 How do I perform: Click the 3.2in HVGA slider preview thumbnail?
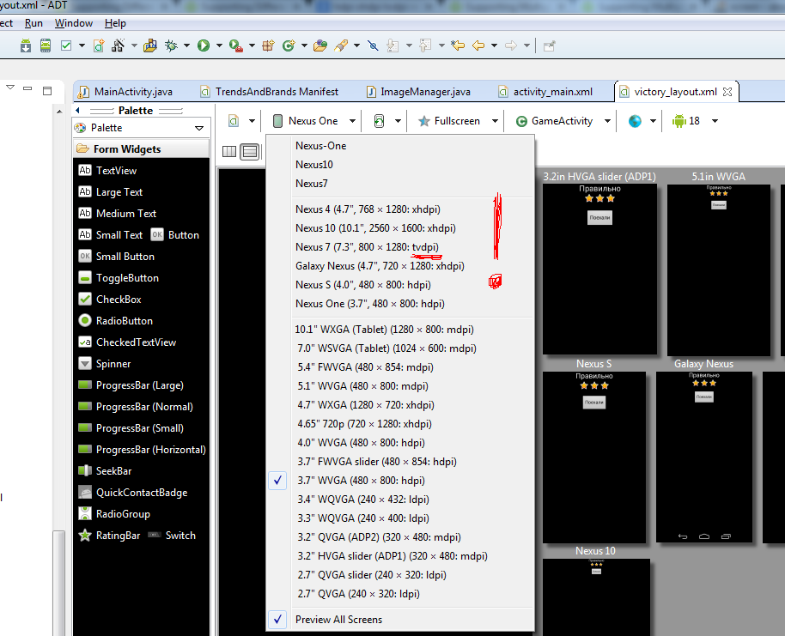coord(599,270)
